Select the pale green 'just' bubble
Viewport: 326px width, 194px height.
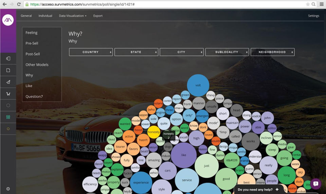206,166
